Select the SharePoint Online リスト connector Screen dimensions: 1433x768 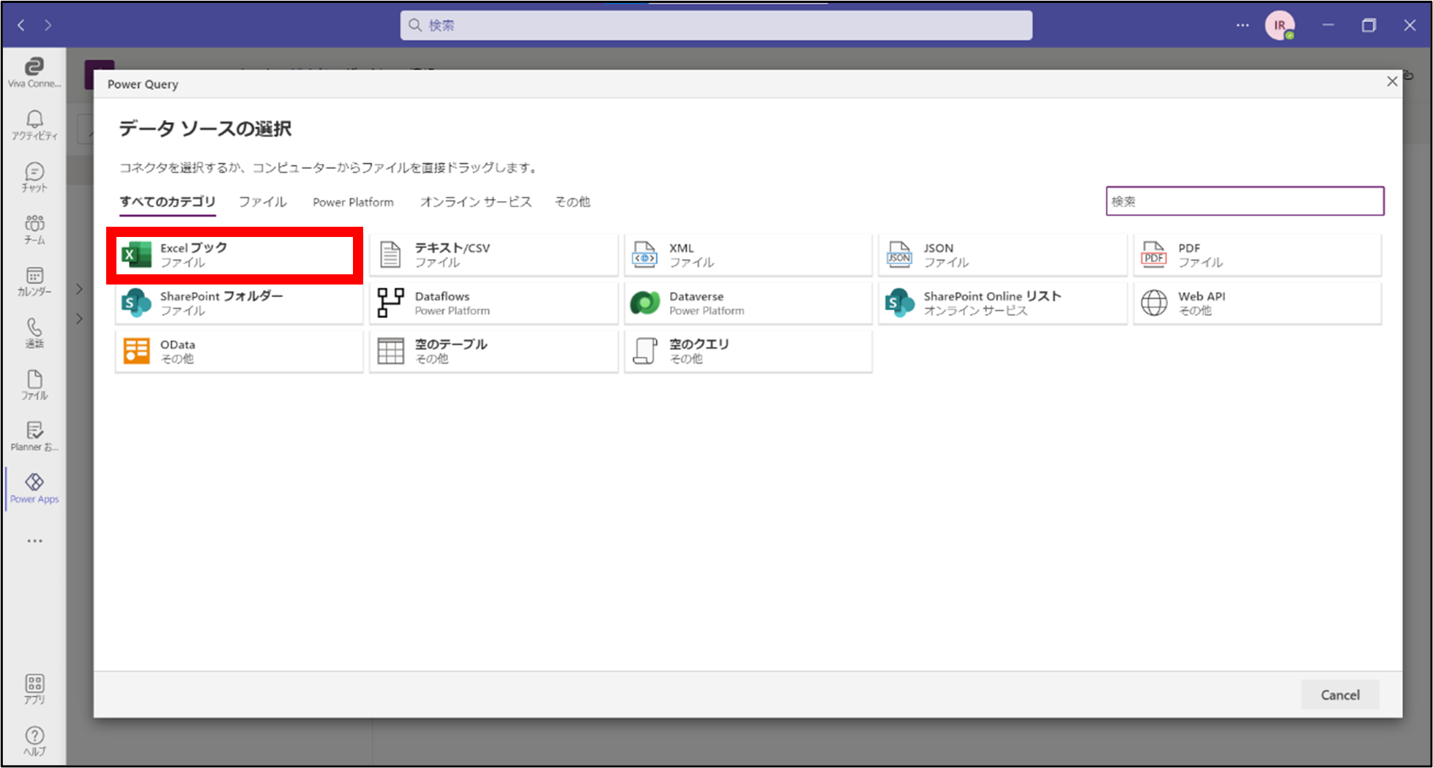[1002, 302]
